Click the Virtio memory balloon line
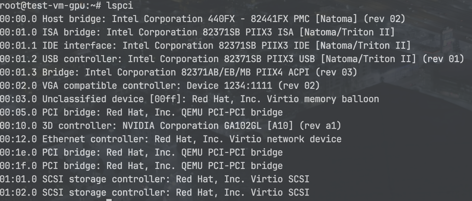This screenshot has height=201, width=472. (189, 99)
